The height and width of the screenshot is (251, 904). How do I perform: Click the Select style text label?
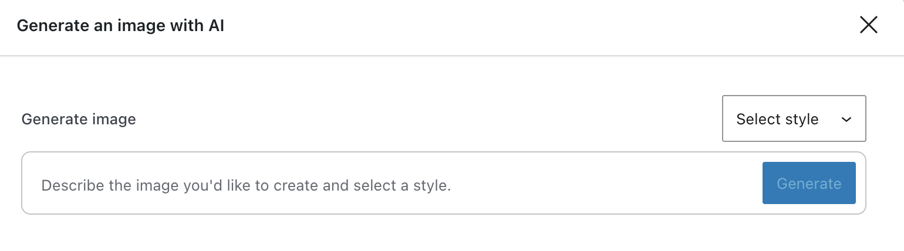(777, 120)
